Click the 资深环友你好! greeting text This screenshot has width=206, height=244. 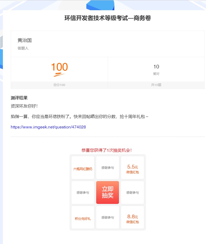point(24,106)
